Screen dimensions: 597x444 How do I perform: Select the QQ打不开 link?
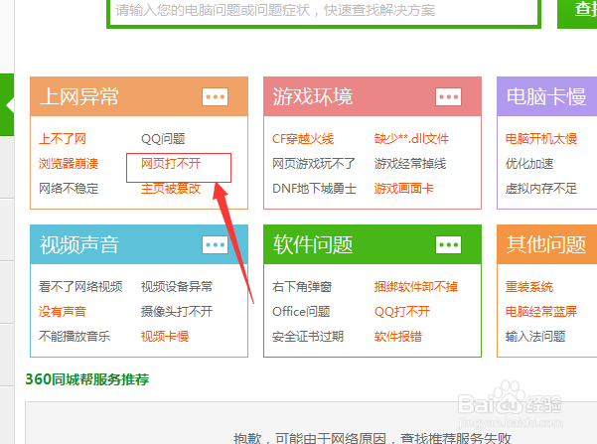pos(402,312)
